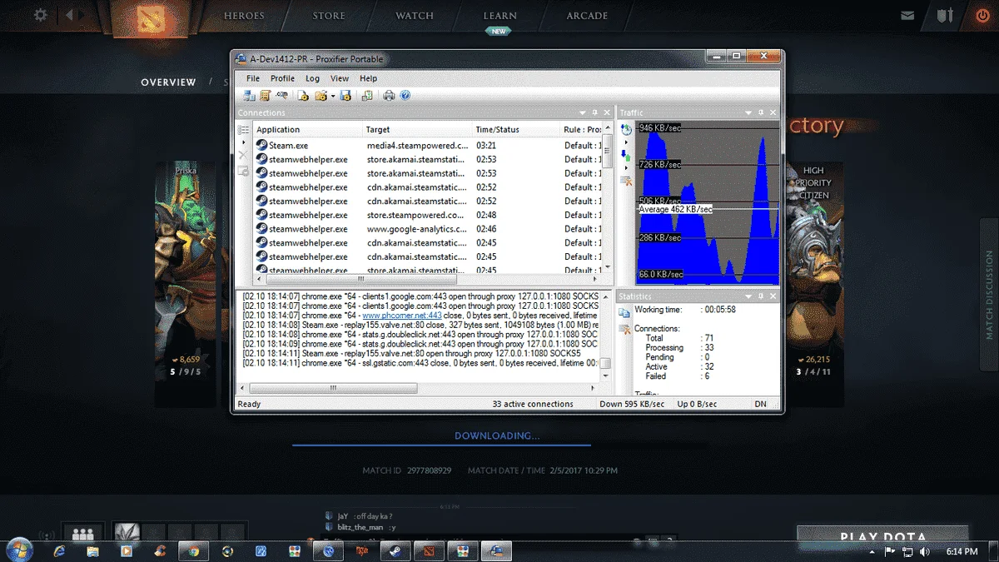Click the copy Statistics icon
The image size is (999, 562).
click(624, 313)
